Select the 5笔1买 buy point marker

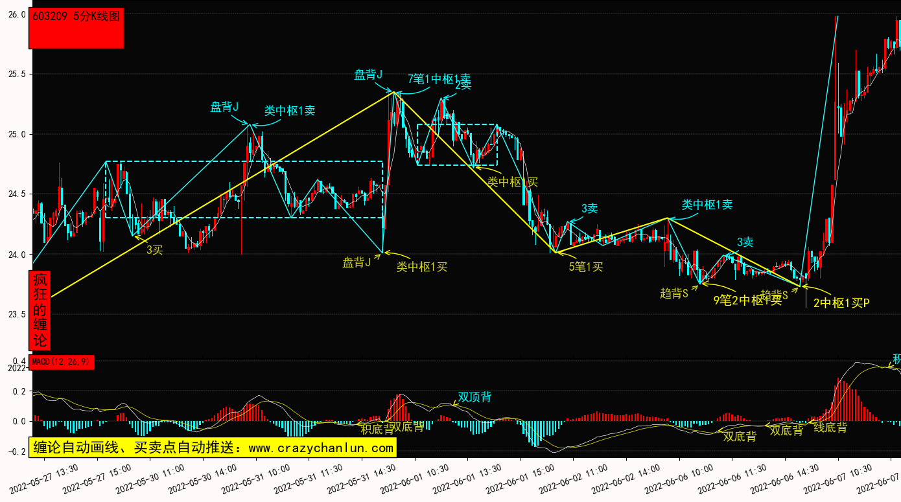[586, 266]
